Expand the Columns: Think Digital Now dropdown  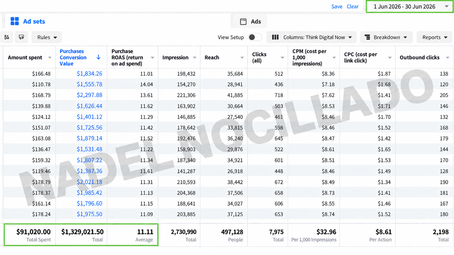pyautogui.click(x=311, y=37)
